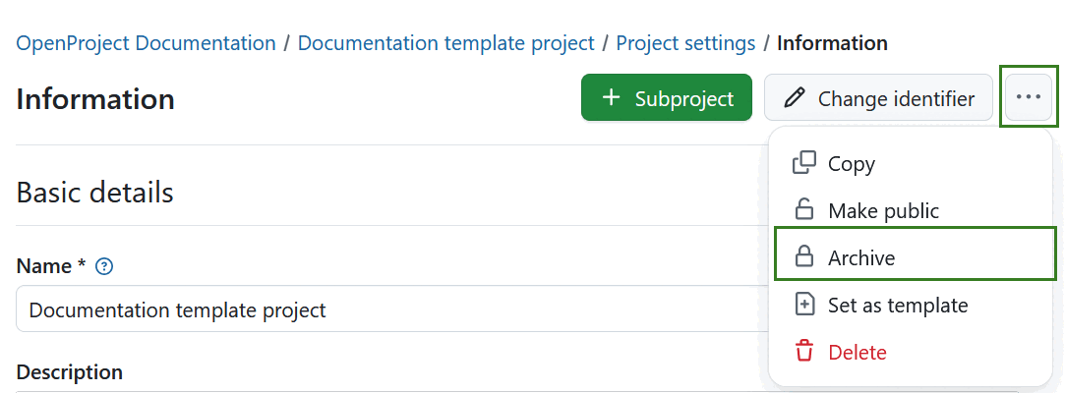Choose Make public from the menu
The image size is (1065, 393).
click(883, 211)
